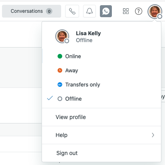
Task: Select the Offline status option
Action: coord(101,99)
